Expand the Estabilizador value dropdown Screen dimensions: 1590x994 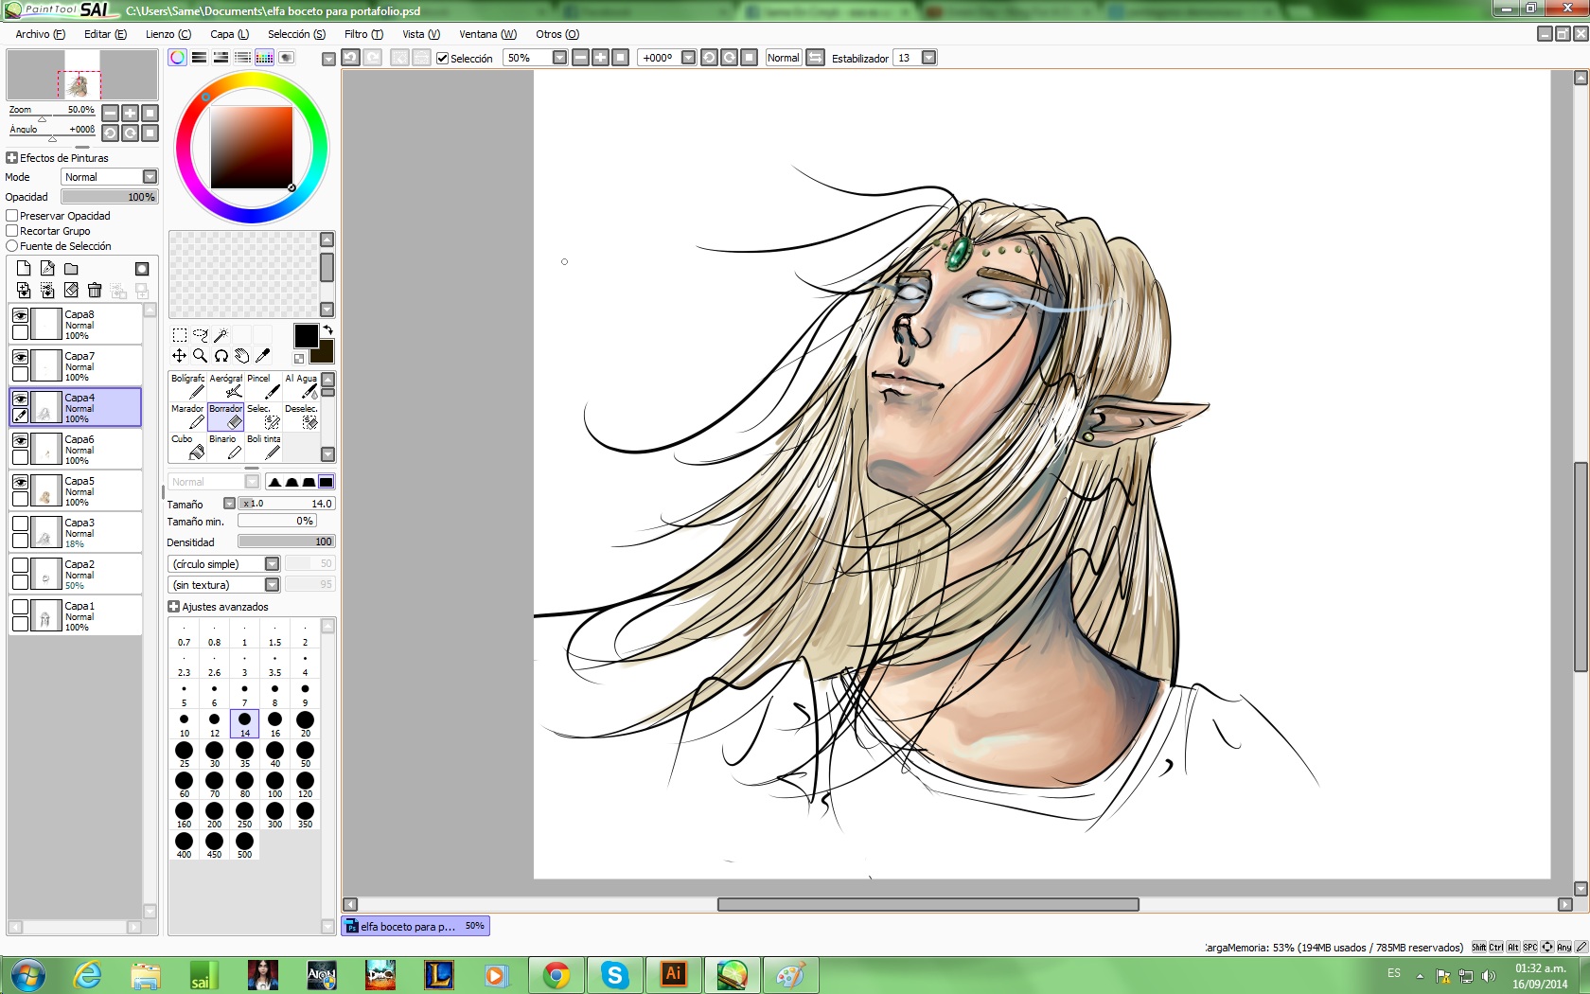tap(928, 58)
